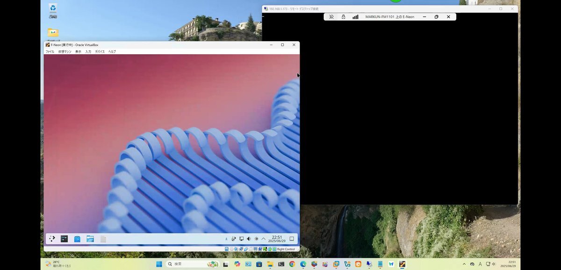Click the lock icon on the connection bar
The width and height of the screenshot is (561, 270).
pos(344,17)
